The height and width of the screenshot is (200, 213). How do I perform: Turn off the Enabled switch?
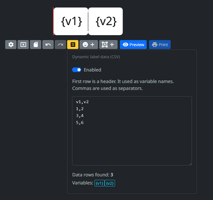(x=77, y=70)
